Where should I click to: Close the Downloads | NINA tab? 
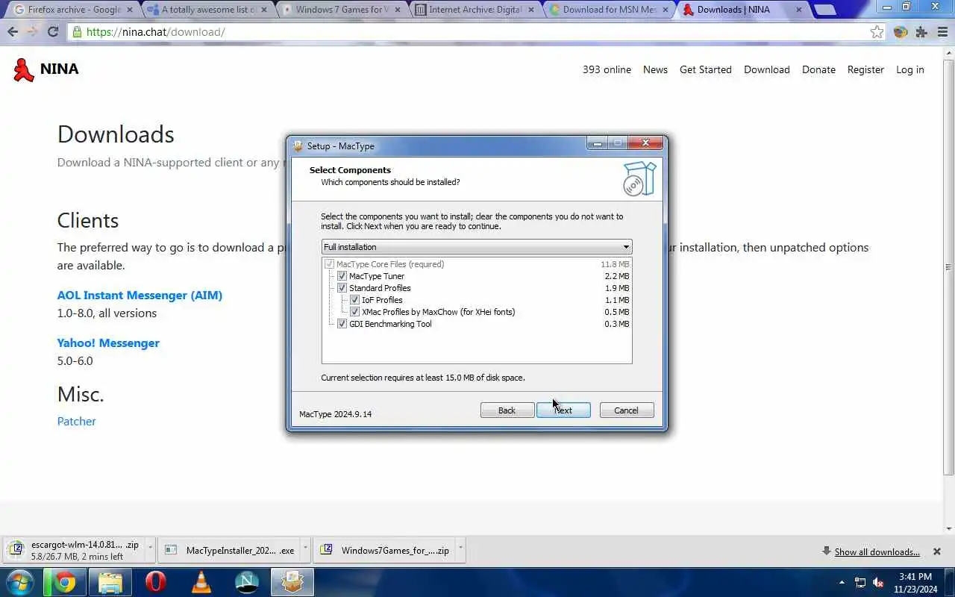pos(799,10)
